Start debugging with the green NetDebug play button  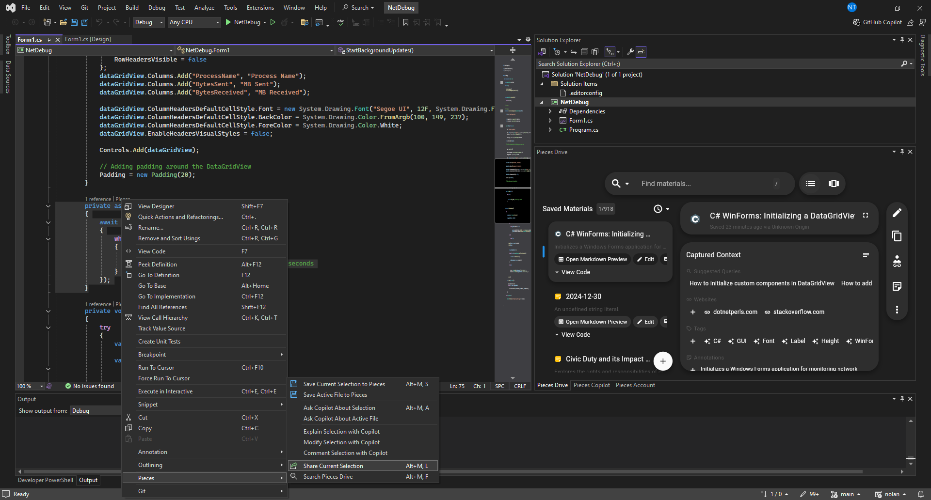click(x=228, y=22)
